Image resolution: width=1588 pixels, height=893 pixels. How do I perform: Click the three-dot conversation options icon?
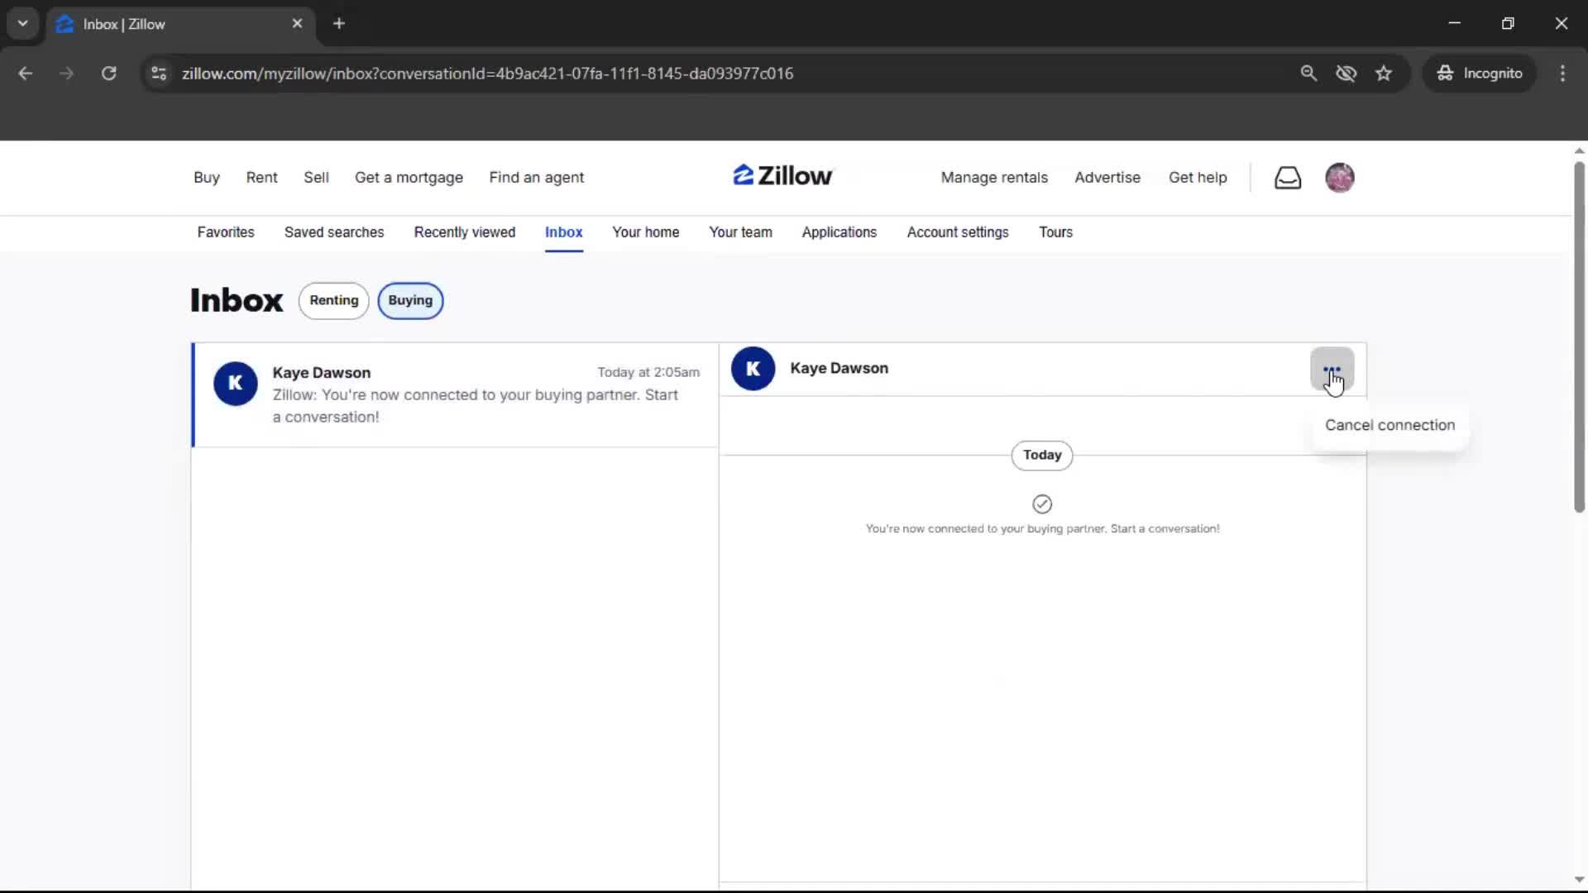1332,370
